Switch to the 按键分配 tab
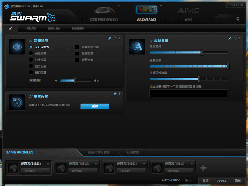248x186 pixels. (x=54, y=28)
